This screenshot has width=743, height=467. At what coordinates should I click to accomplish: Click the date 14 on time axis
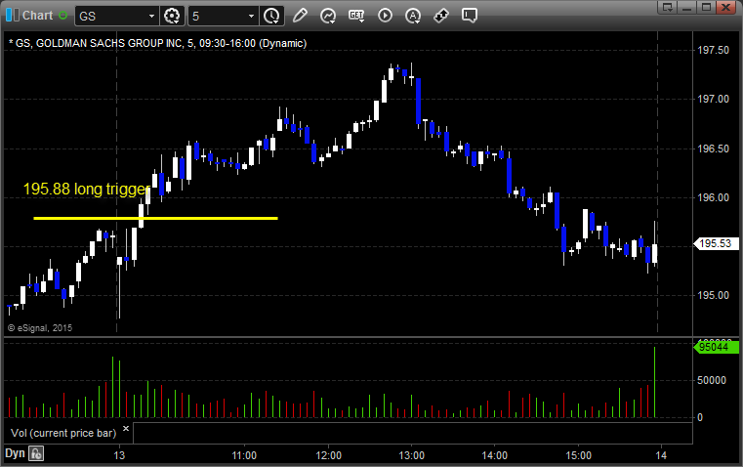click(x=661, y=455)
